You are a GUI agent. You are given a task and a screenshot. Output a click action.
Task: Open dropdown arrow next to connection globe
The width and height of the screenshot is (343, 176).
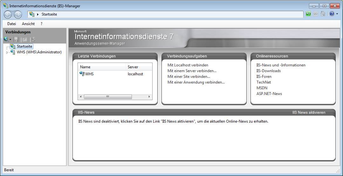(10, 40)
